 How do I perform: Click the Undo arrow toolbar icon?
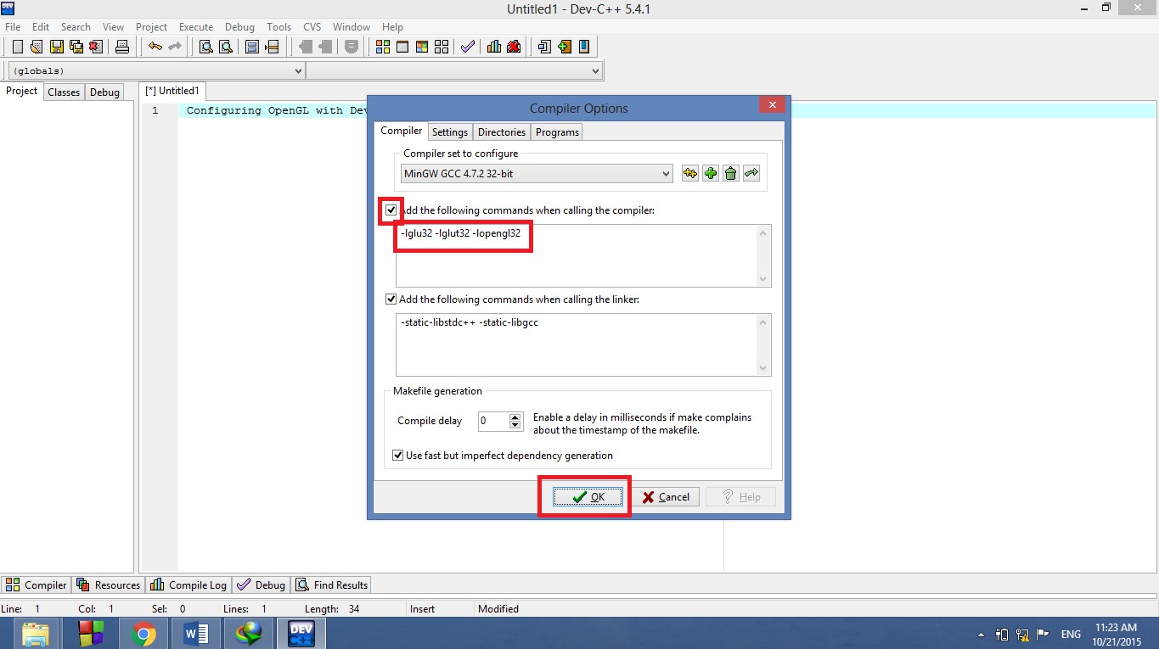(155, 47)
